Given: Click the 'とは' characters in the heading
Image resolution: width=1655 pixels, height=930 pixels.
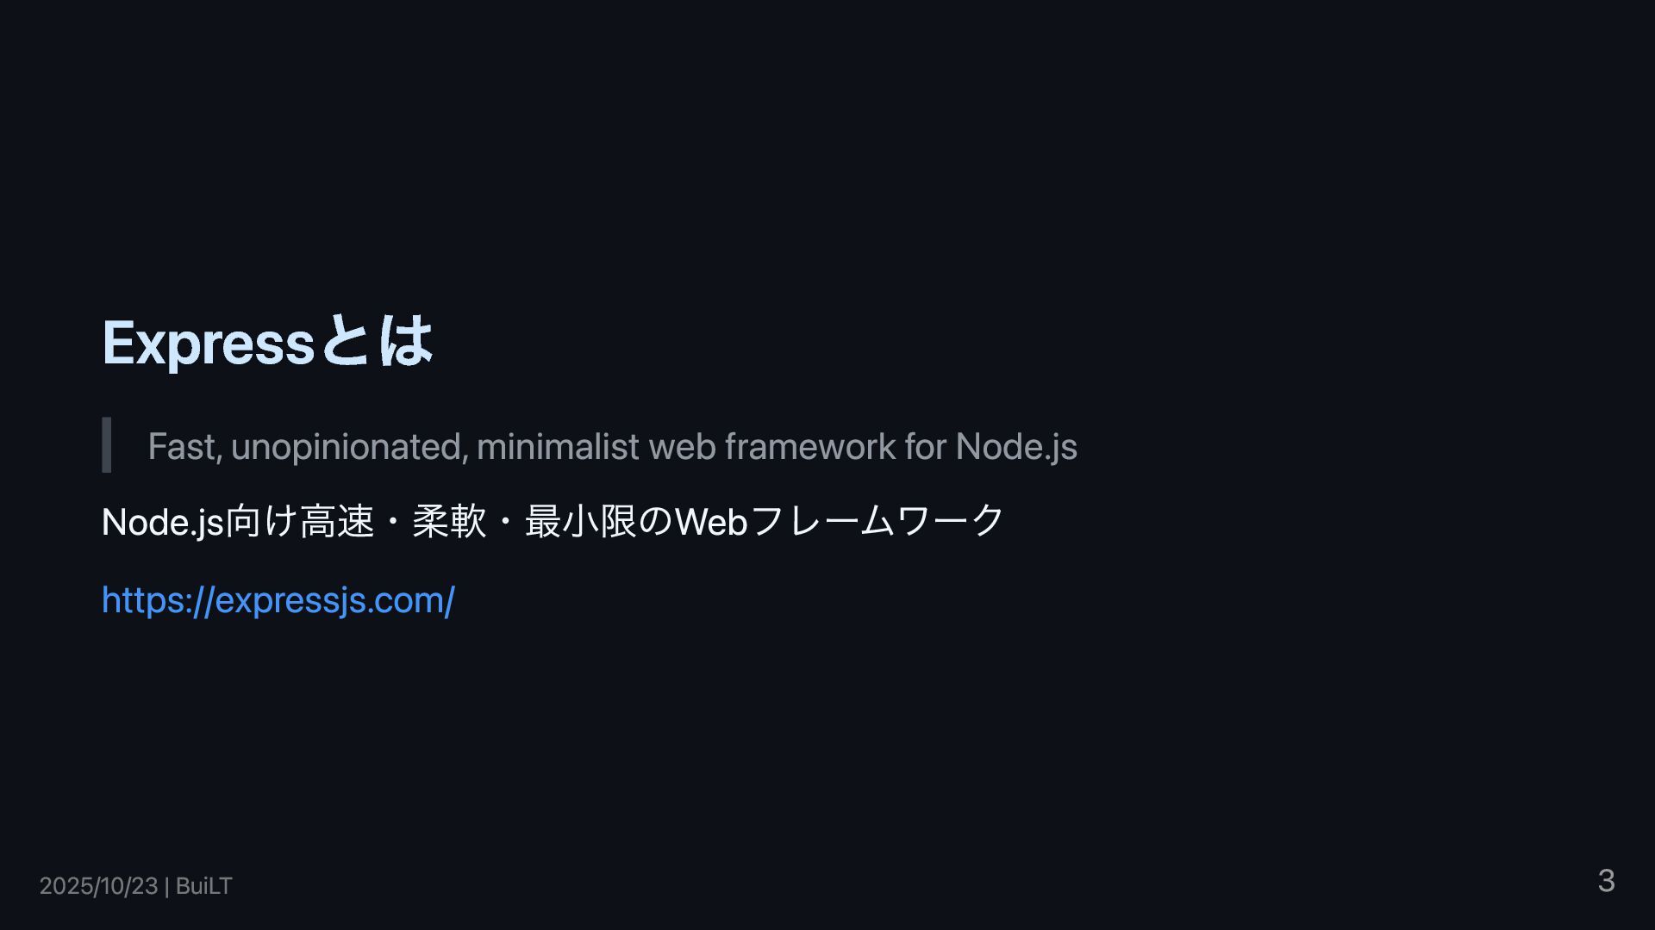Looking at the screenshot, I should coord(378,342).
